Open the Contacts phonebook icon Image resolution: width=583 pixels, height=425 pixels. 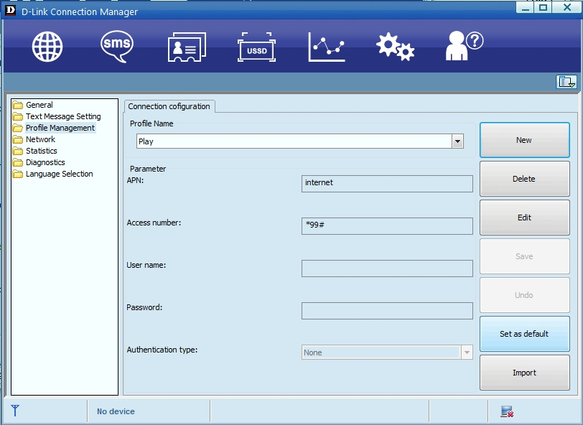click(x=187, y=47)
